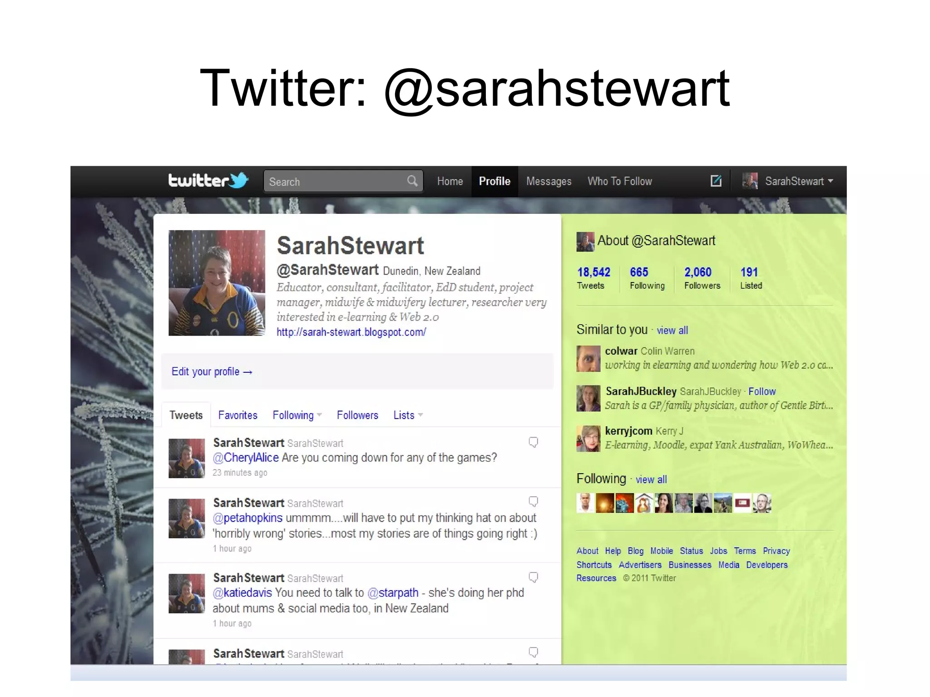This screenshot has width=930, height=697.
Task: Open the Privacy footer link
Action: (776, 551)
